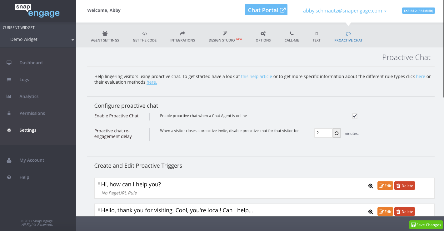444x231 pixels.
Task: Expand the abby.schmautz account dropdown
Action: 345,11
